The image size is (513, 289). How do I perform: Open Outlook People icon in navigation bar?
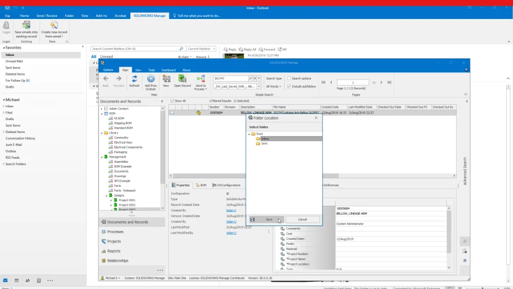pyautogui.click(x=28, y=280)
